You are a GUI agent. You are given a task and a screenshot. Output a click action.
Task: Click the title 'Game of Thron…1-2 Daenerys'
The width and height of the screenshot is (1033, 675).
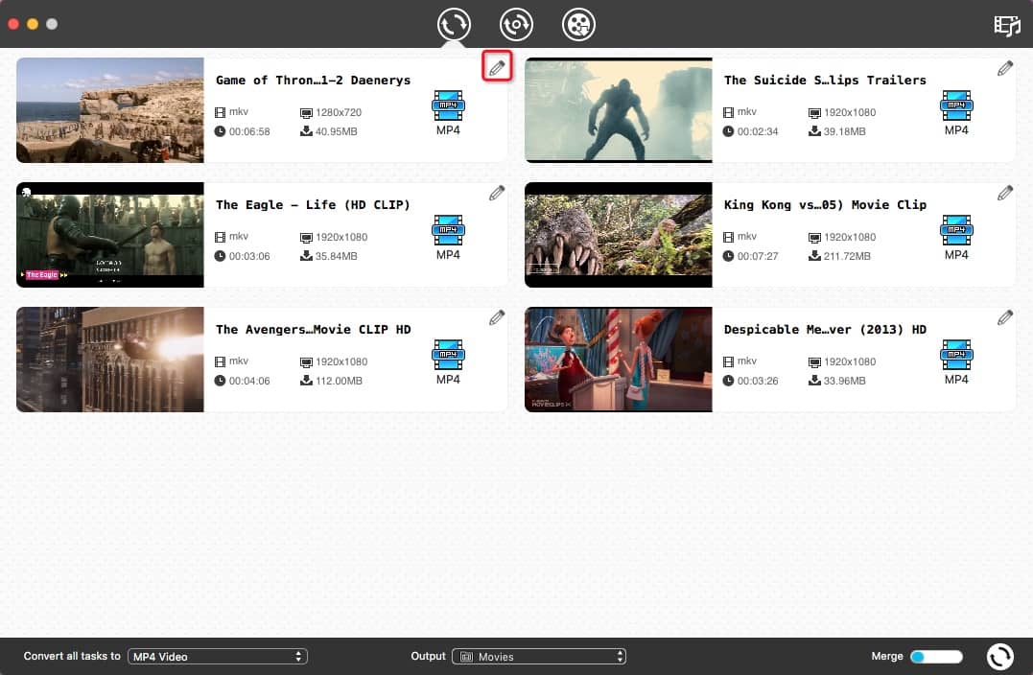(x=313, y=81)
